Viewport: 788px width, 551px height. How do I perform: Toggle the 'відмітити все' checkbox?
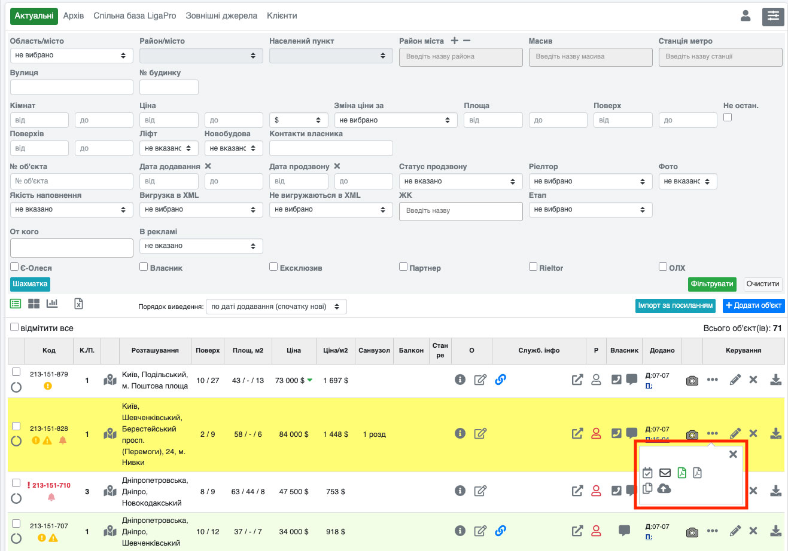(x=15, y=327)
